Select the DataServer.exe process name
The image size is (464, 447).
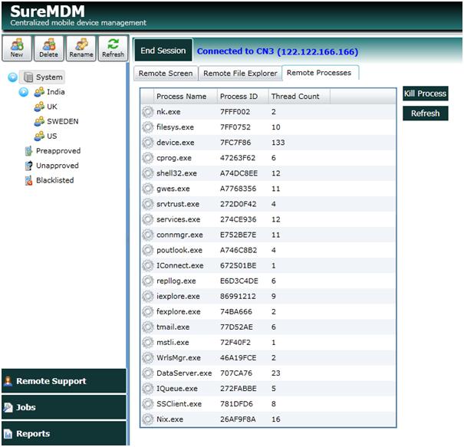tap(184, 373)
